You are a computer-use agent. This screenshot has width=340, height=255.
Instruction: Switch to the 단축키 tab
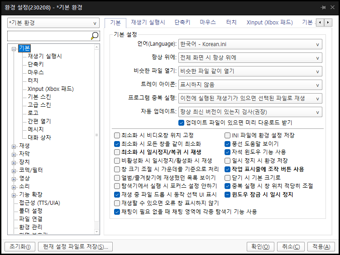pos(182,22)
